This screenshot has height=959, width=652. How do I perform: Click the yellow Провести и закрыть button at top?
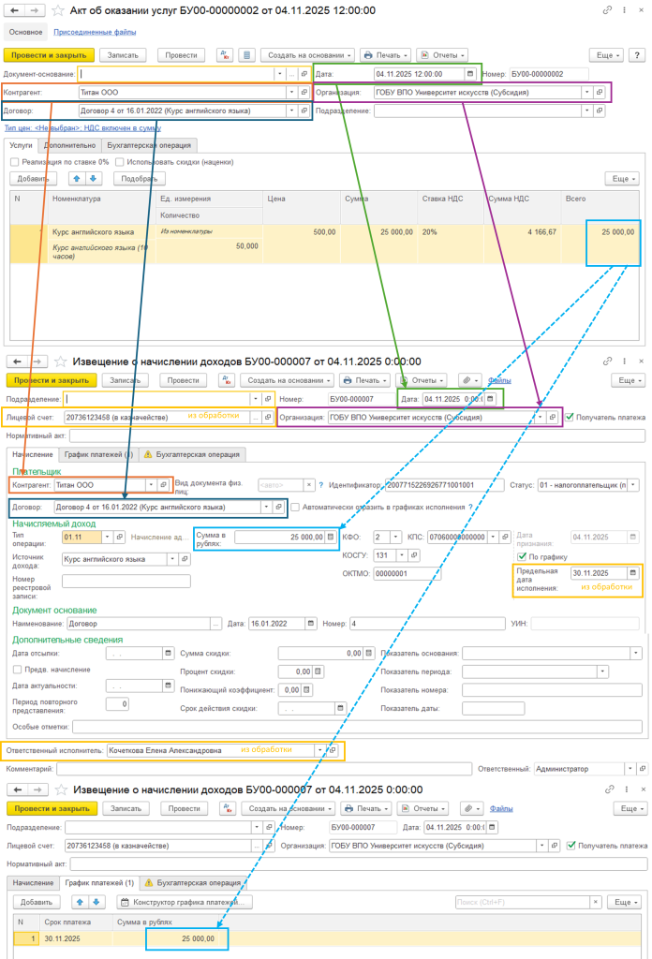[49, 55]
